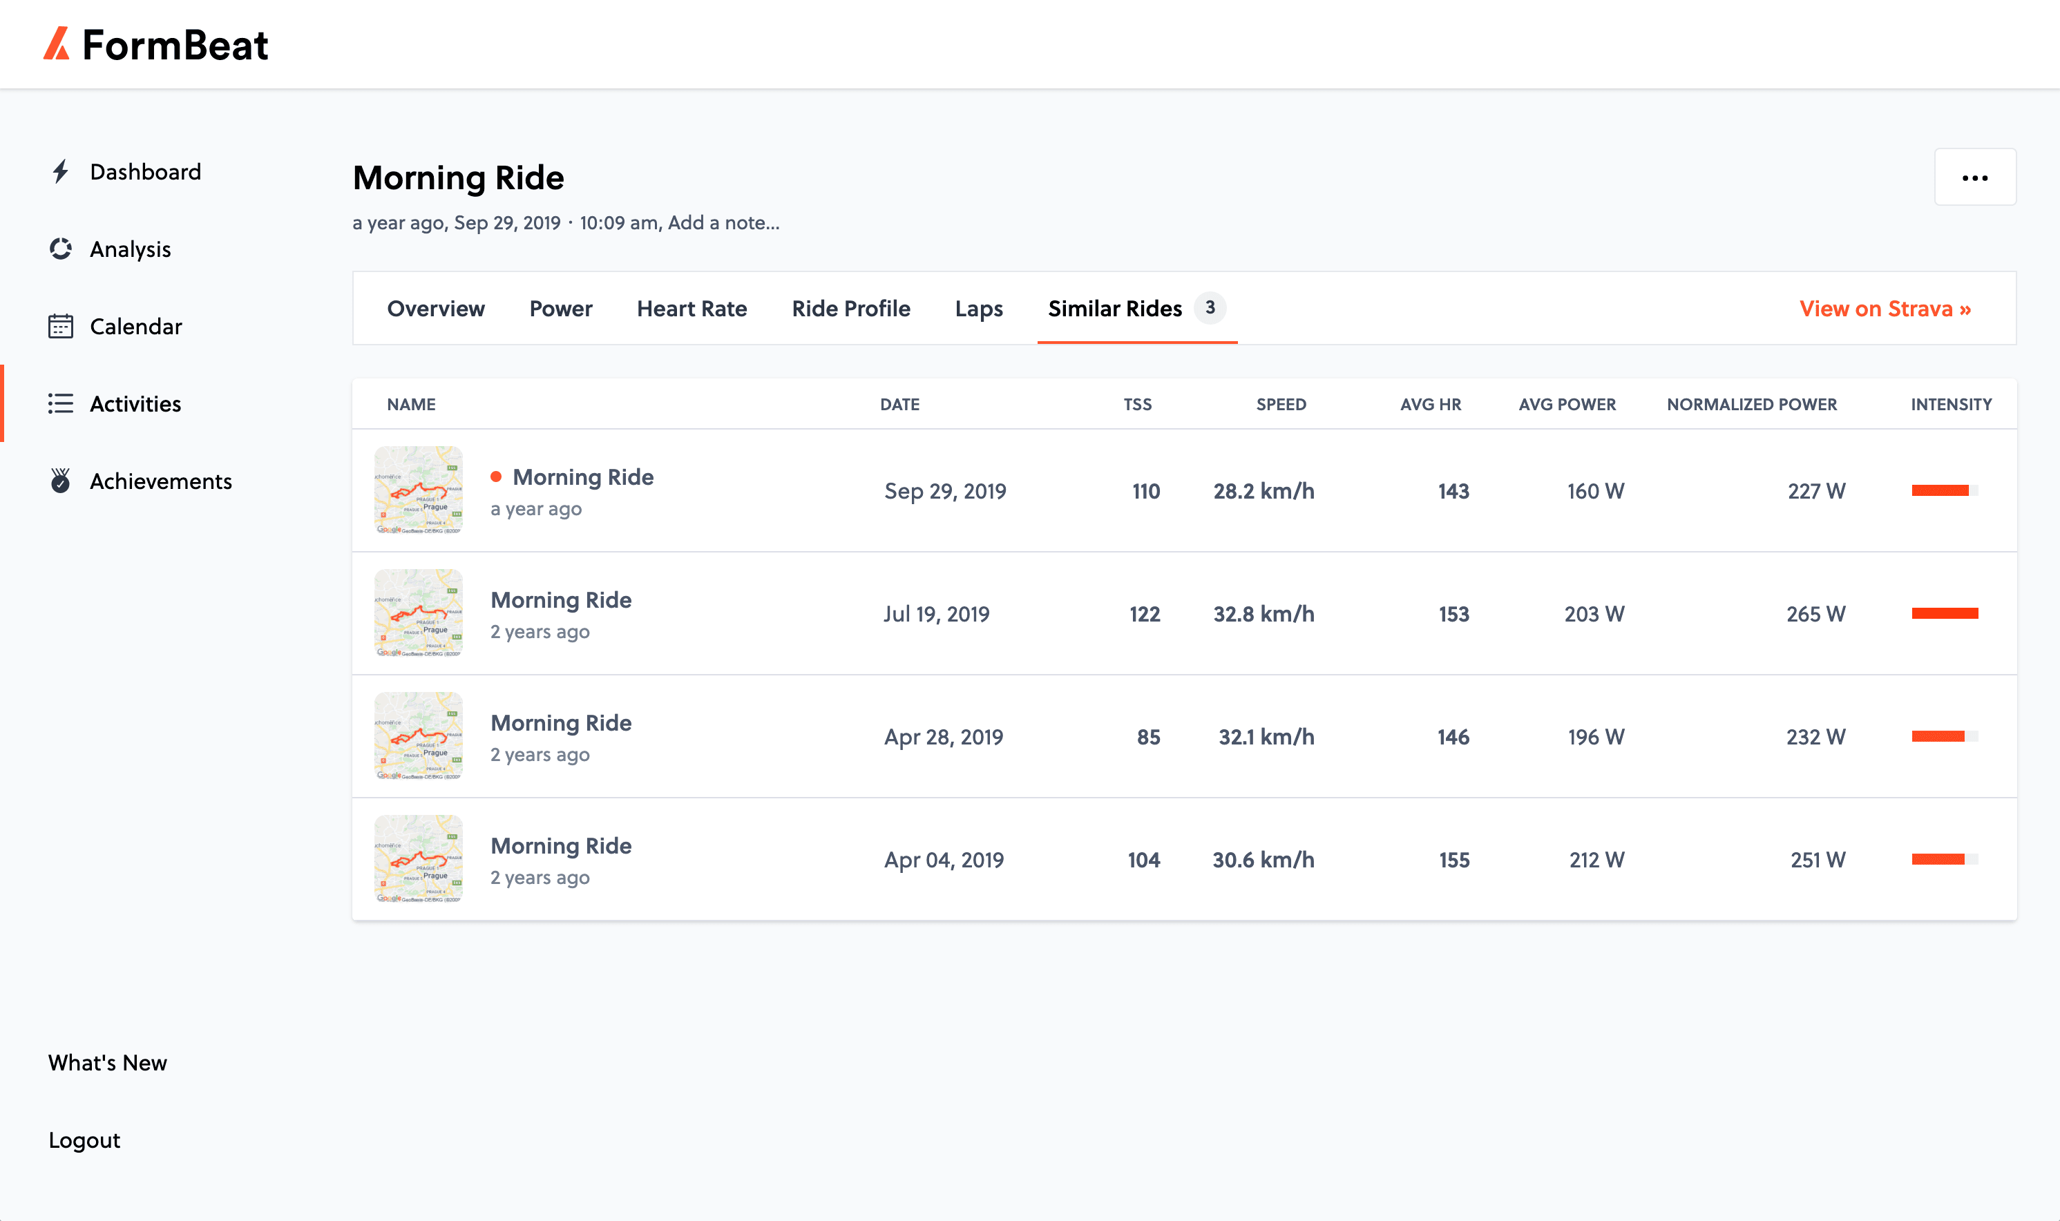This screenshot has width=2060, height=1221.
Task: Open the Morning Ride from Apr 04, 2019
Action: pyautogui.click(x=562, y=846)
